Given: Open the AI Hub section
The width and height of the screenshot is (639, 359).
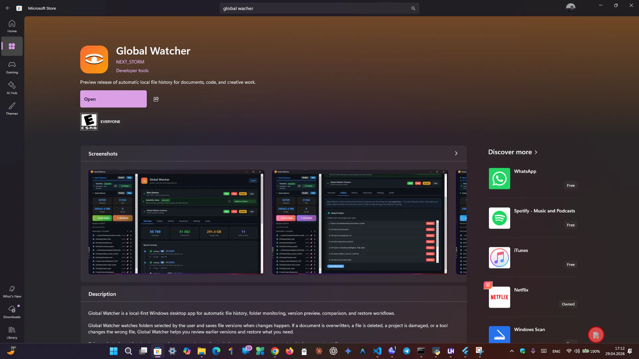Looking at the screenshot, I should pyautogui.click(x=12, y=88).
